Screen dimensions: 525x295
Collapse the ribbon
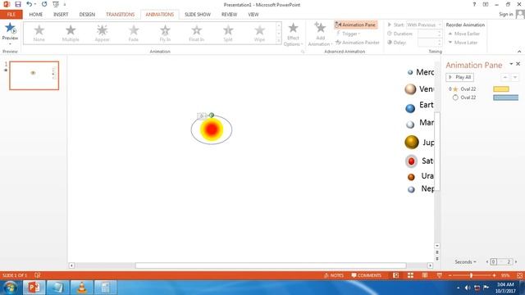tap(519, 52)
